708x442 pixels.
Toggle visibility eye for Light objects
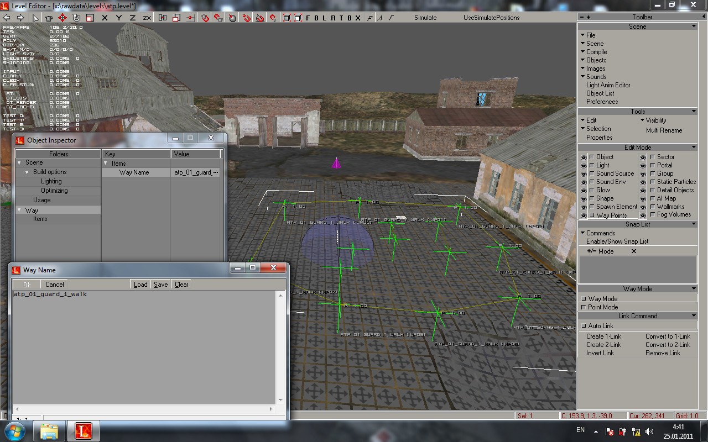[x=584, y=165]
